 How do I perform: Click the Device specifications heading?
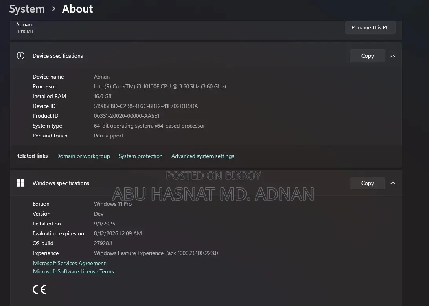point(58,56)
